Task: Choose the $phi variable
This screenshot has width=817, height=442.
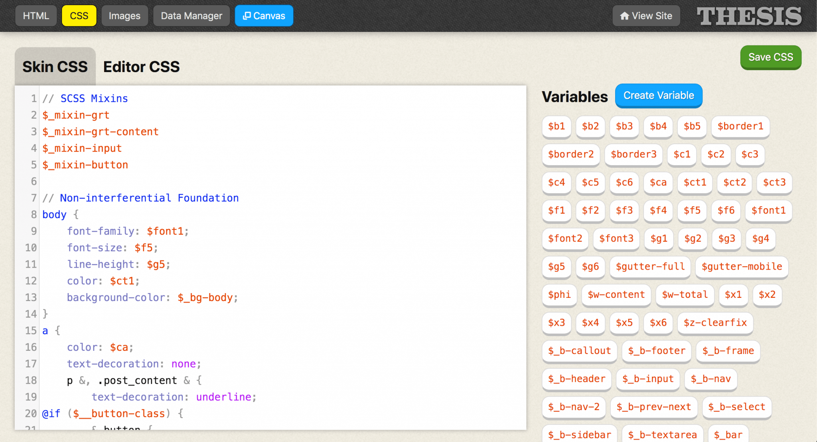Action: pos(559,295)
